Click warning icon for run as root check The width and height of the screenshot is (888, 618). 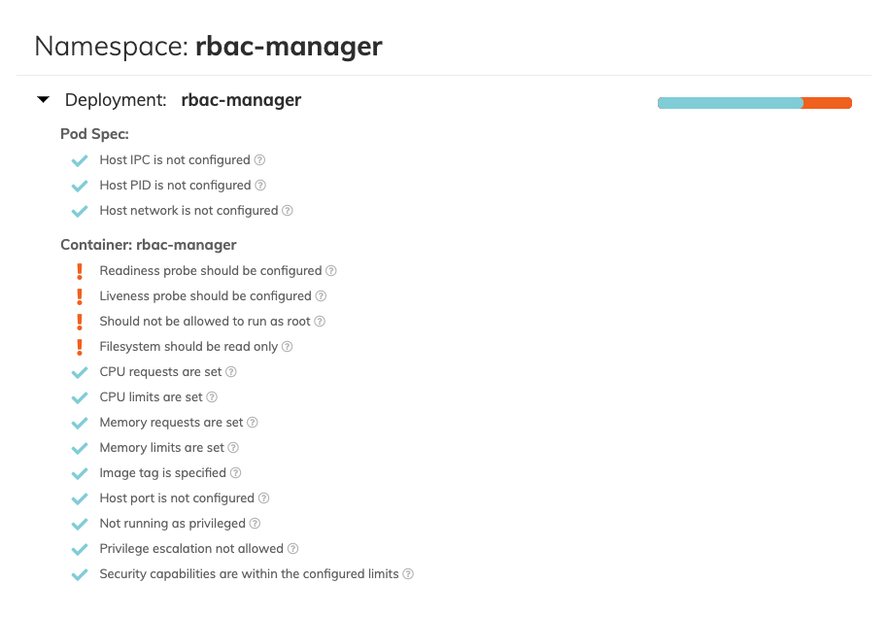(x=80, y=321)
